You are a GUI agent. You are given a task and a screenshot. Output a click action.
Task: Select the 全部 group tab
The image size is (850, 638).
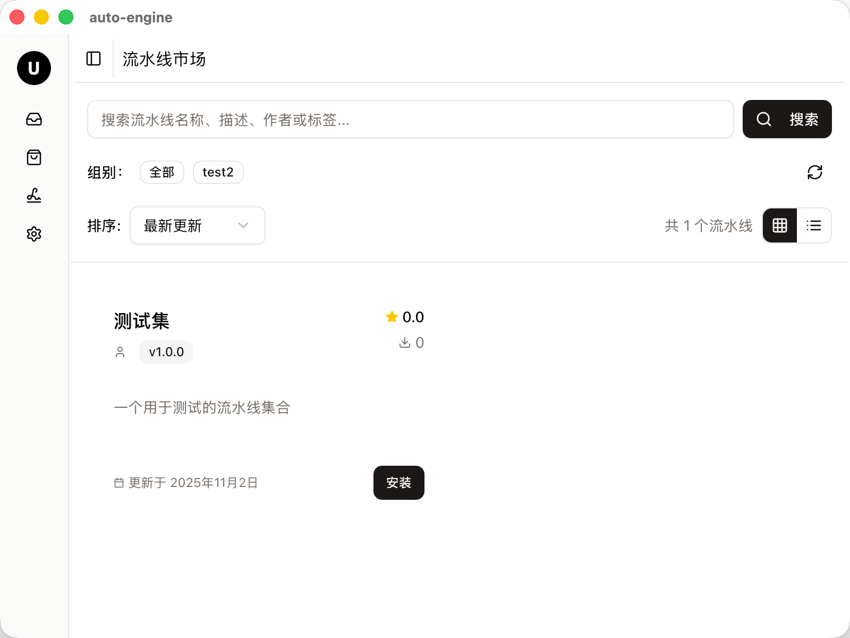(161, 172)
